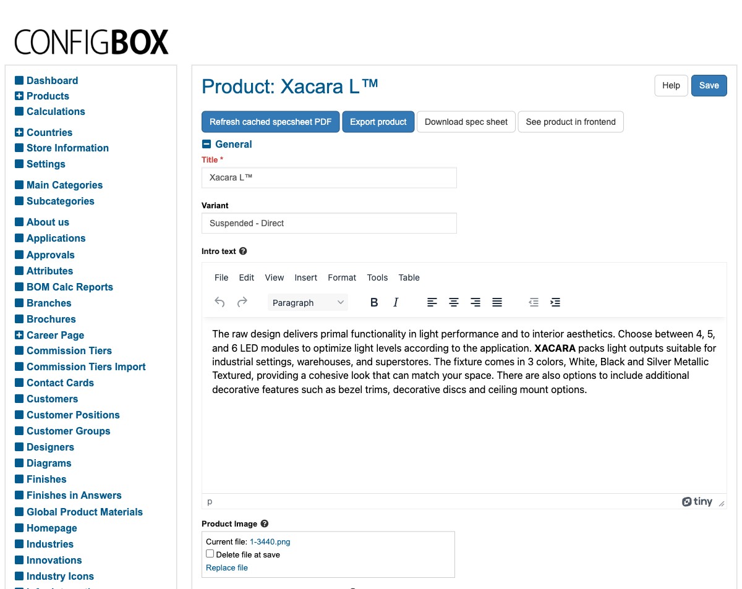Click the Diagrams sidebar square icon
Image resolution: width=742 pixels, height=589 pixels.
pos(19,464)
